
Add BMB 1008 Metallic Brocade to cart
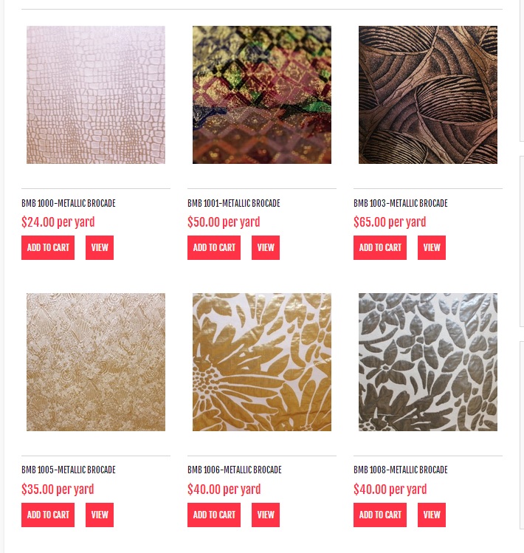380,515
